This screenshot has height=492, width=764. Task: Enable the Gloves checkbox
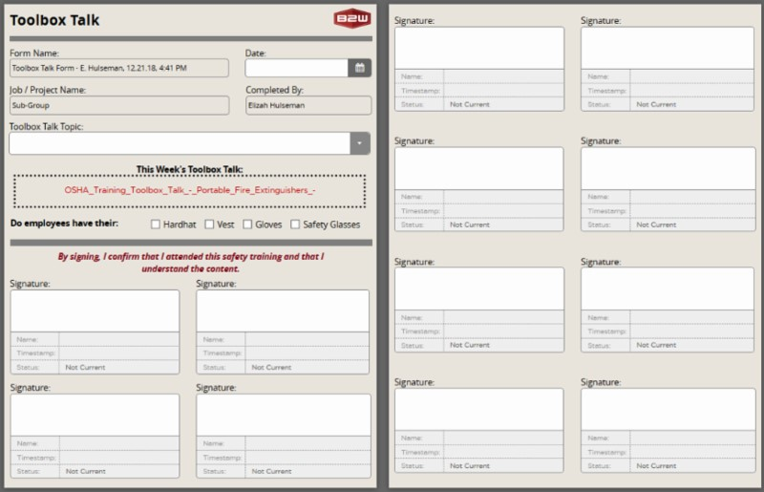click(247, 225)
